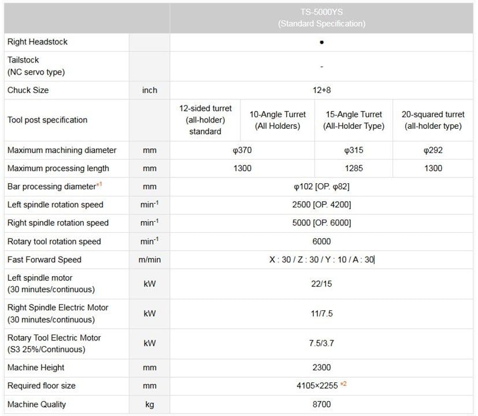The width and height of the screenshot is (478, 416).
Task: Click the Fast Forward Speed axis values text
Action: [321, 260]
